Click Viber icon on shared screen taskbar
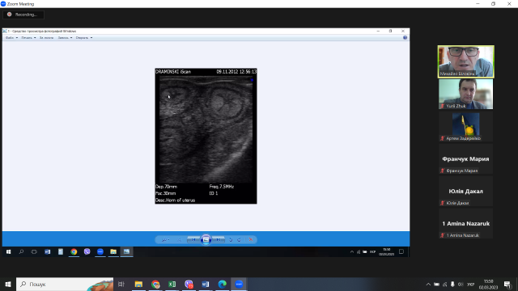Viewport: 518px width, 291px height. [87, 251]
